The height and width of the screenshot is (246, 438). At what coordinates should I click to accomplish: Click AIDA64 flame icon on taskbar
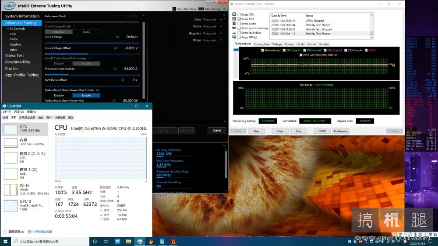tap(151, 242)
